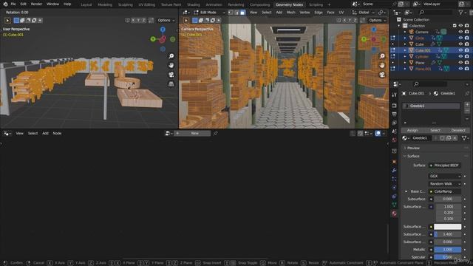Image resolution: width=473 pixels, height=266 pixels.
Task: Open the Node menu in the node editor
Action: pos(57,133)
